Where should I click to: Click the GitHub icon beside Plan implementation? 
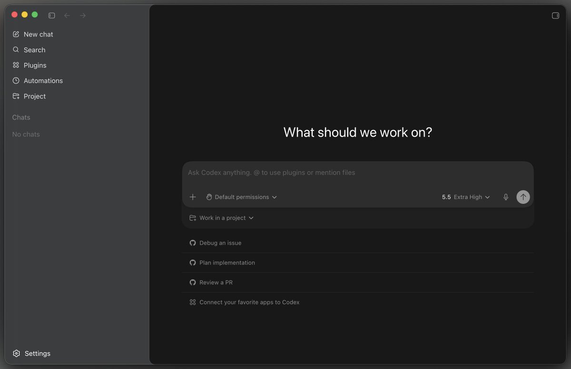point(193,263)
